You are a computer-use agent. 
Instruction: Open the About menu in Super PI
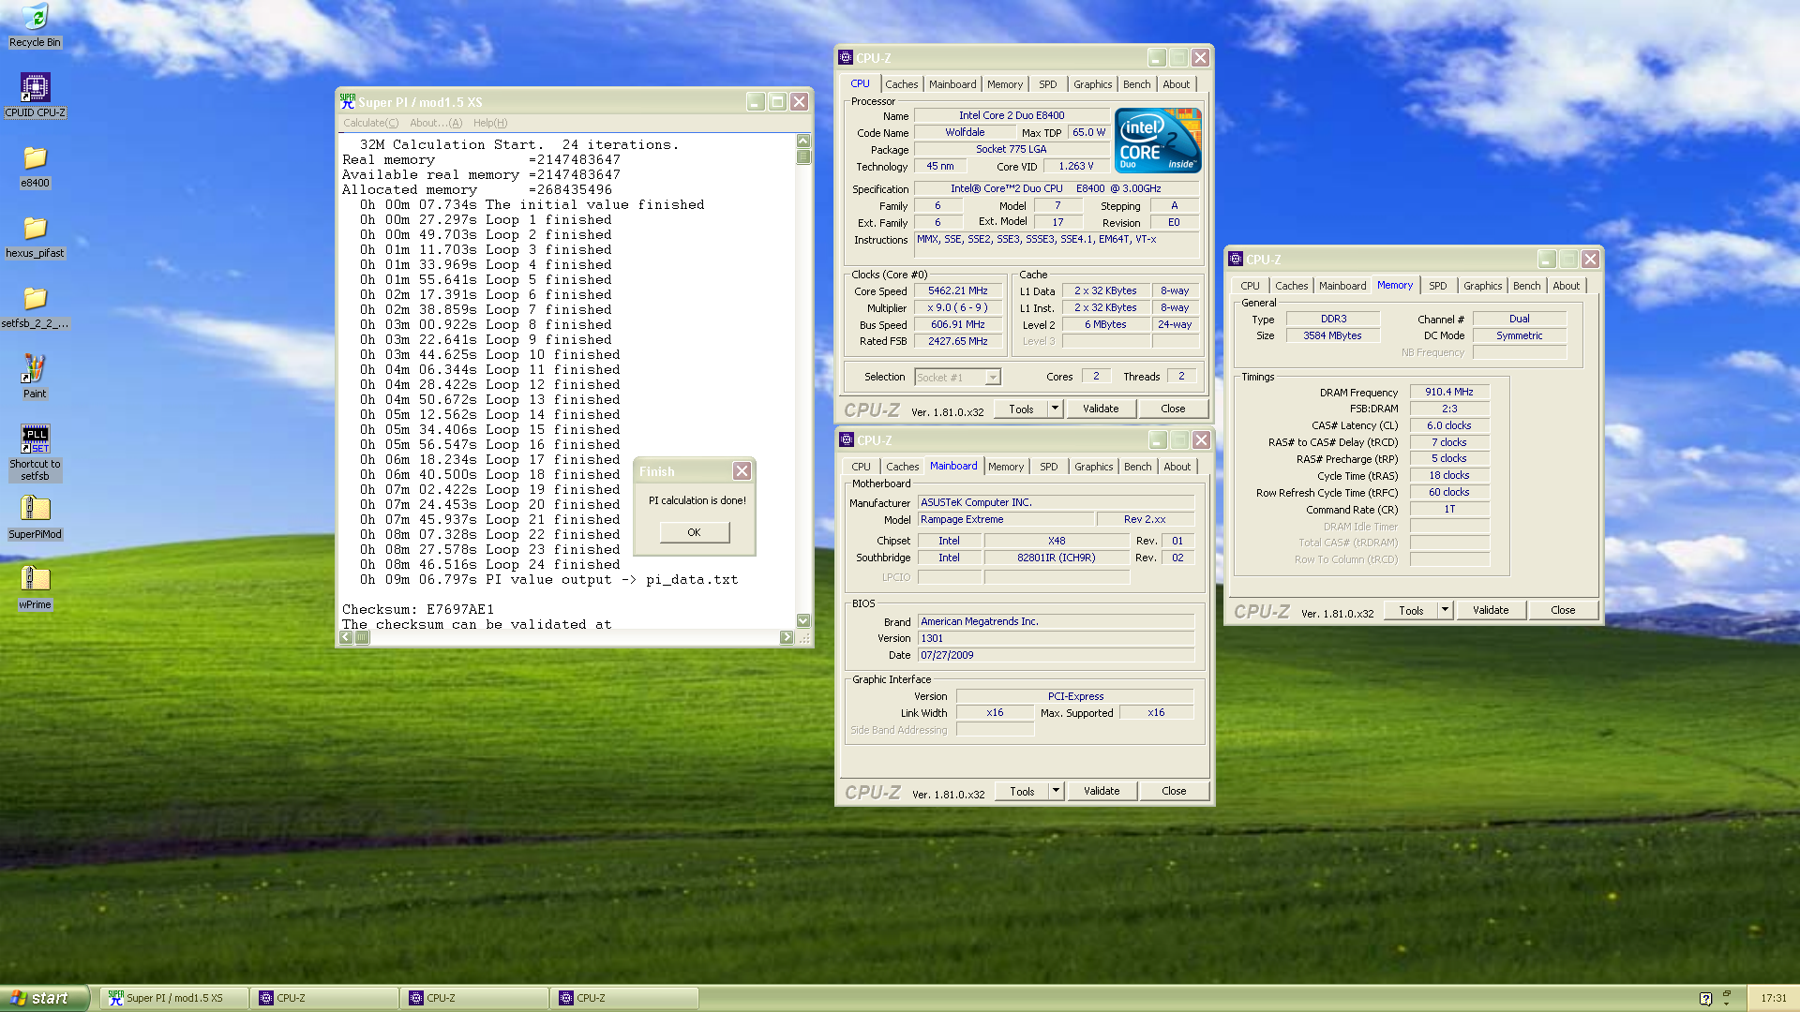point(436,123)
